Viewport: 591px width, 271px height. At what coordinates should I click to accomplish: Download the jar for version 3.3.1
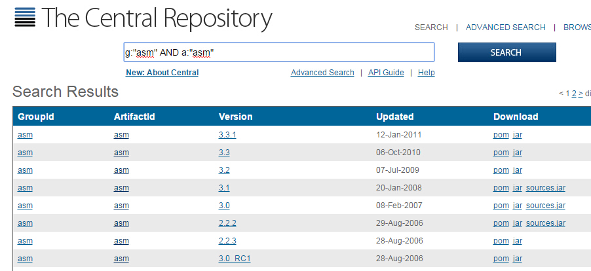pos(517,135)
